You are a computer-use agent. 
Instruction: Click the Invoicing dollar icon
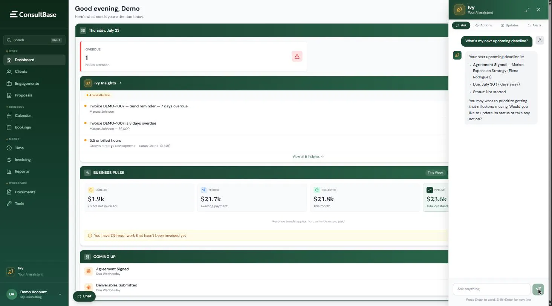click(9, 160)
